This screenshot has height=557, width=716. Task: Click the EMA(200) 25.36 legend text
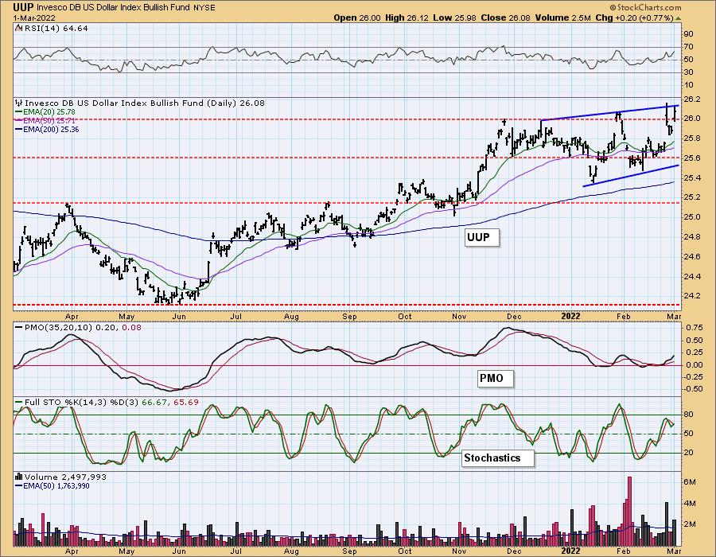(51, 130)
